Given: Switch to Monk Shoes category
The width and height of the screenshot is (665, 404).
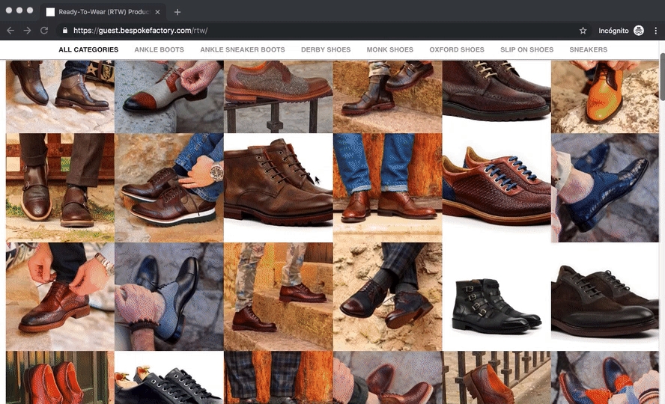Looking at the screenshot, I should (x=389, y=50).
